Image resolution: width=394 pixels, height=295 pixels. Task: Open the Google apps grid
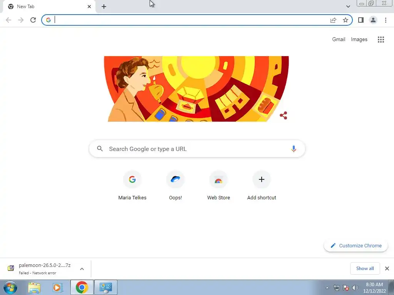(381, 40)
